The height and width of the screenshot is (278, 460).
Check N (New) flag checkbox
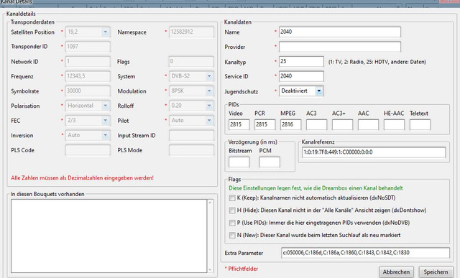[232, 235]
